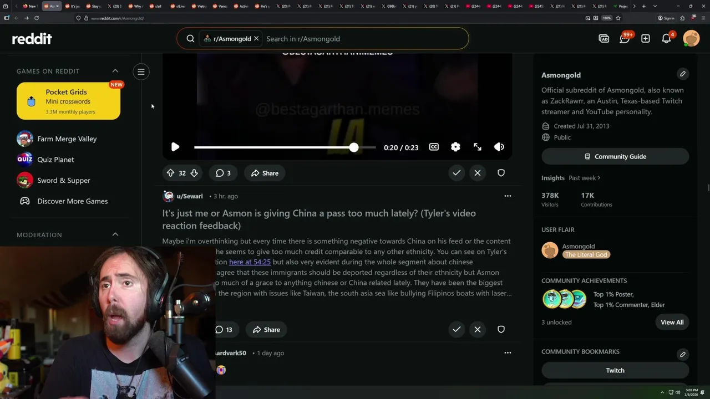Open options menu for u/Sewari post
Screen dimensions: 710x399
click(x=508, y=196)
